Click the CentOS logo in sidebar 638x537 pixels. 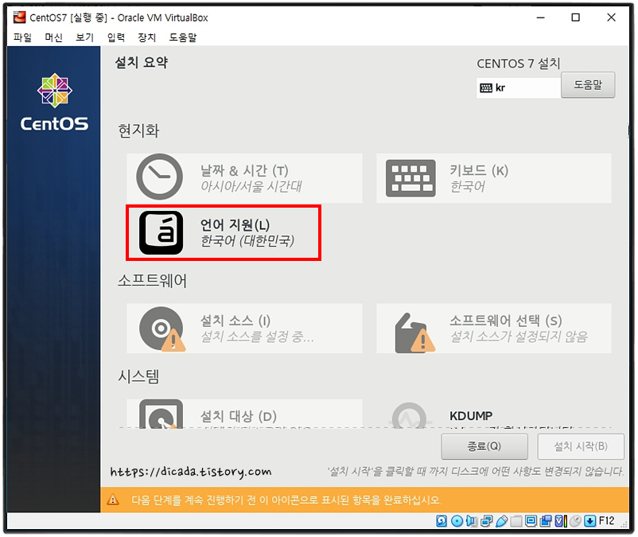point(55,102)
